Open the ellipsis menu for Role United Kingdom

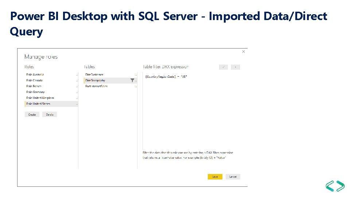coord(77,98)
